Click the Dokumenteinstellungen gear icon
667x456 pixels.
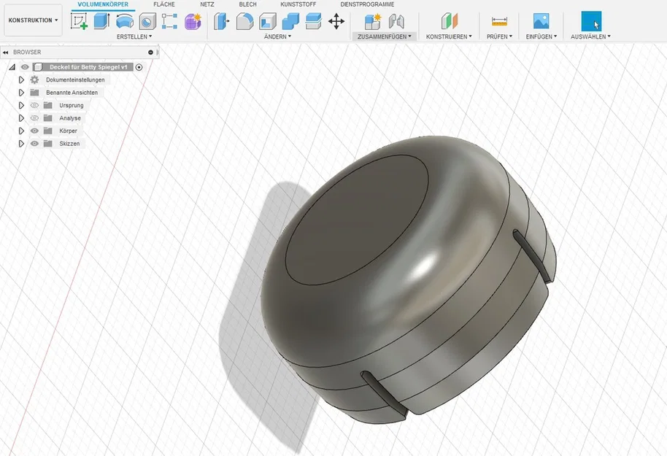pos(34,80)
